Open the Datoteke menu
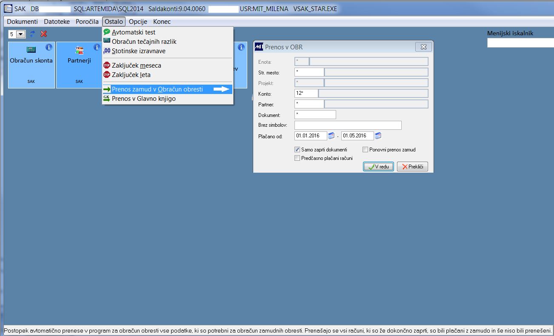 57,22
